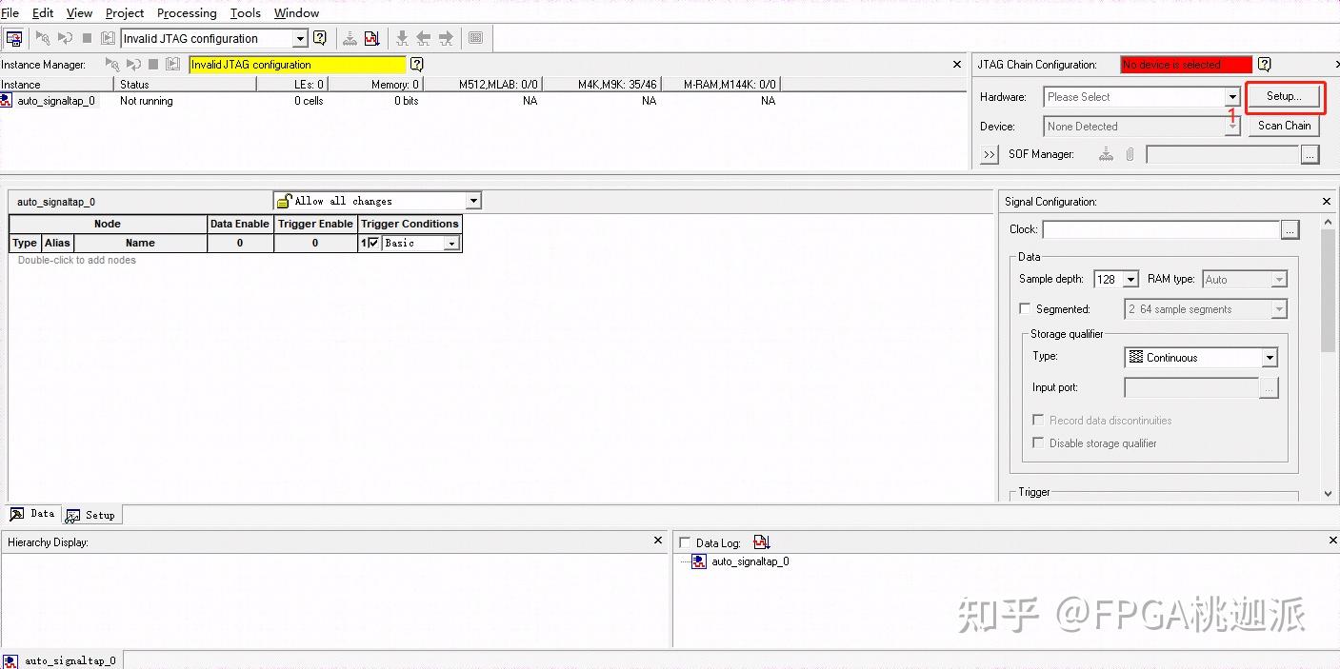Viewport: 1340px width, 669px height.
Task: Toggle trigger condition 1 checkbox
Action: coord(373,243)
